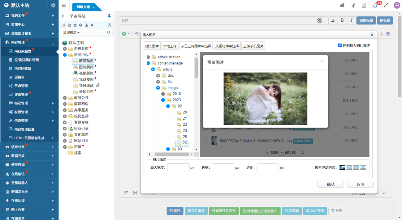Check the box for 5b09967ae3af441c image file
The image size is (402, 220).
(x=204, y=141)
